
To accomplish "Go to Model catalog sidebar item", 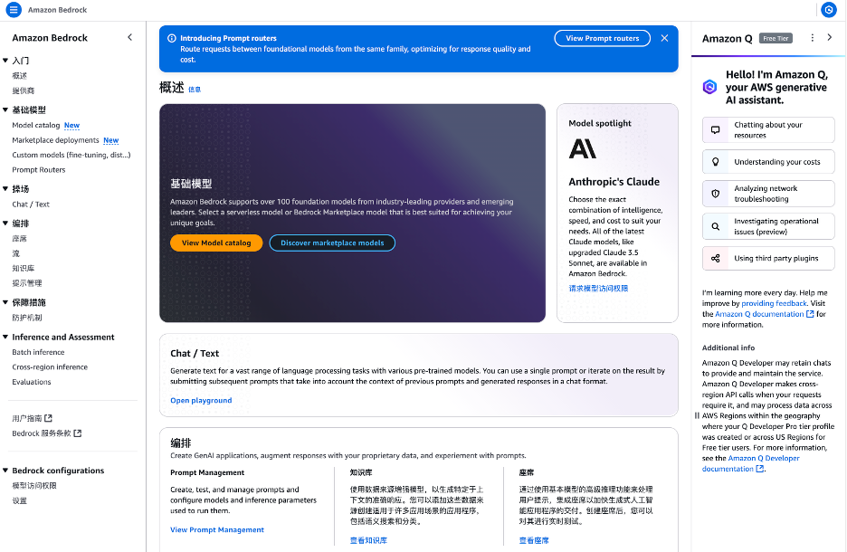I will tap(35, 125).
